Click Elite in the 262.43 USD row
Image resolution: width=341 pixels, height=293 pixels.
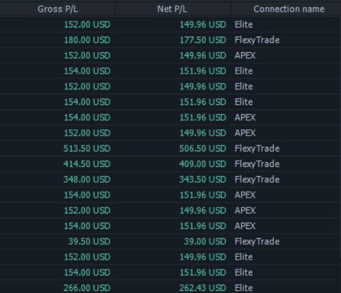coord(244,288)
